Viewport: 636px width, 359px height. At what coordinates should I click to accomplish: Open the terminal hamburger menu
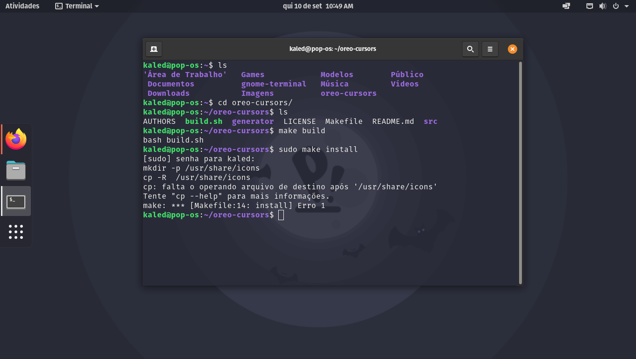[490, 49]
